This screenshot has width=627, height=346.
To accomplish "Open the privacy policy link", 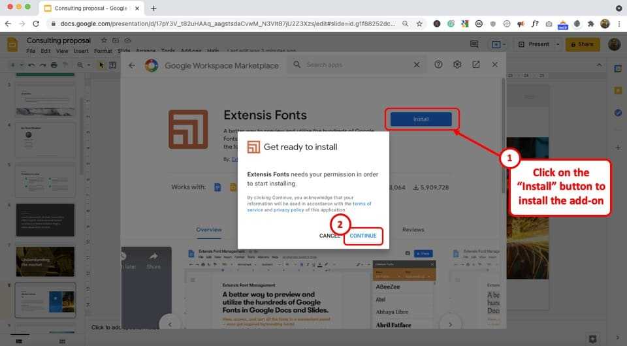I will click(x=287, y=210).
